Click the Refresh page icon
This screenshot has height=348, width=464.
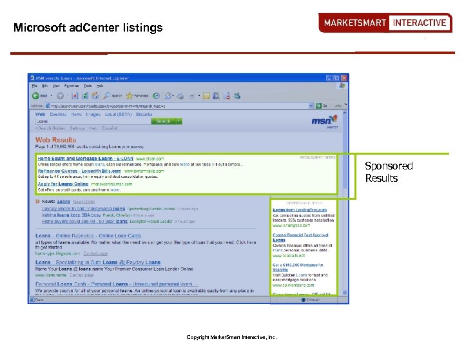coord(85,95)
